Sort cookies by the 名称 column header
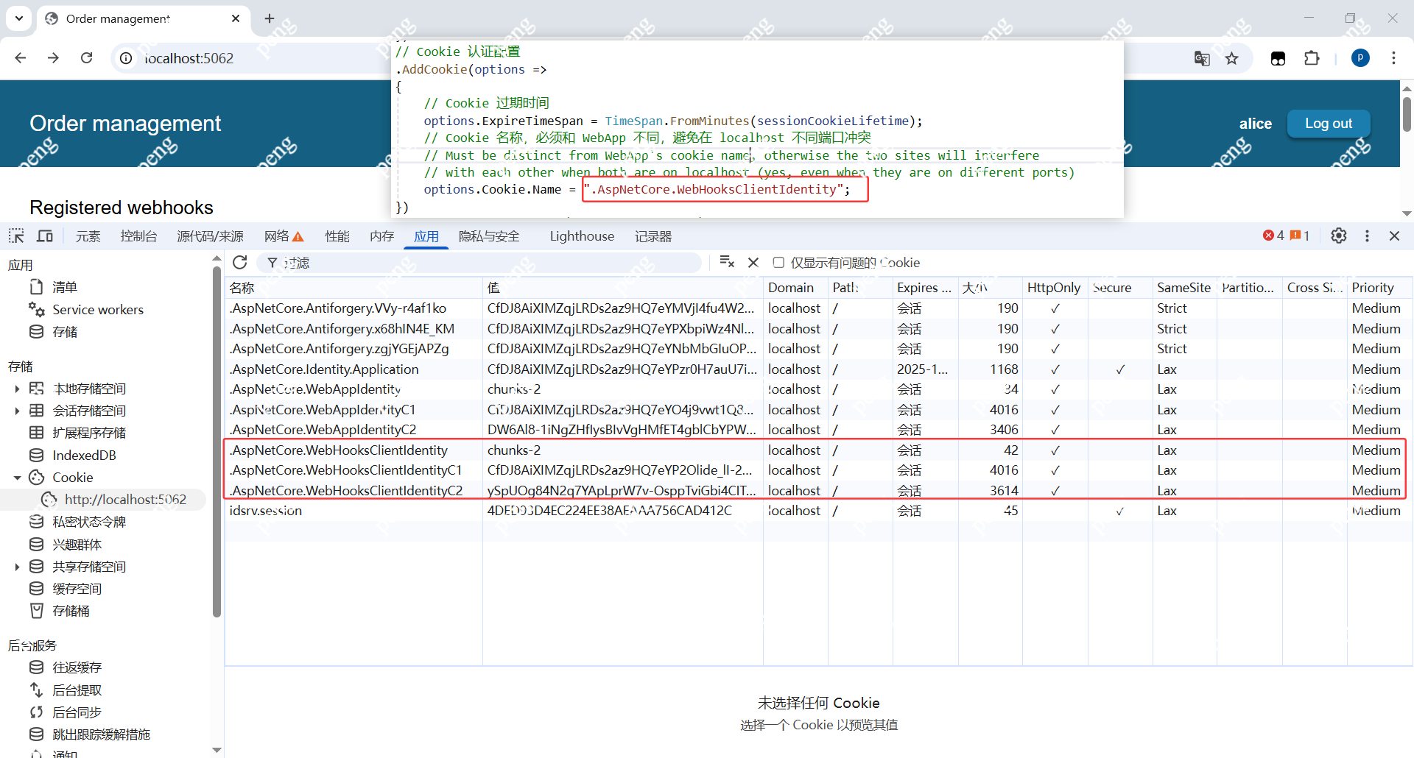This screenshot has height=758, width=1414. pyautogui.click(x=353, y=288)
